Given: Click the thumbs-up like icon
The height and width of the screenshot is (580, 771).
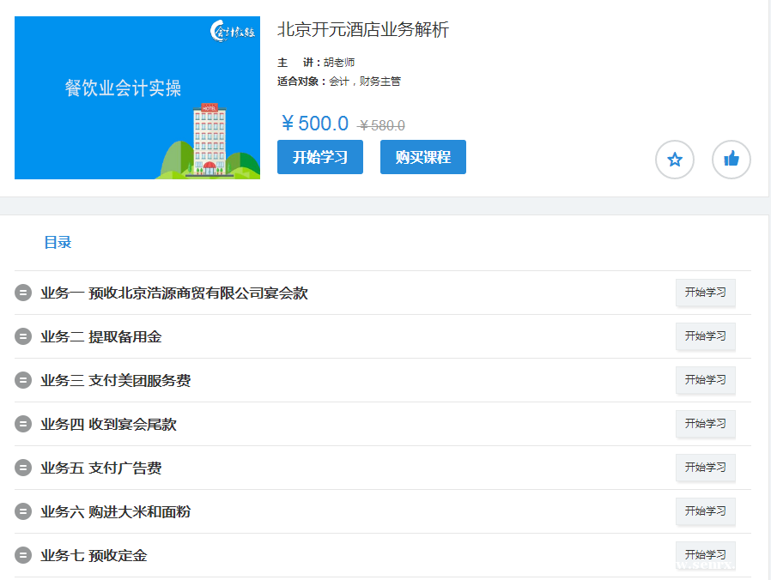Looking at the screenshot, I should (x=732, y=160).
